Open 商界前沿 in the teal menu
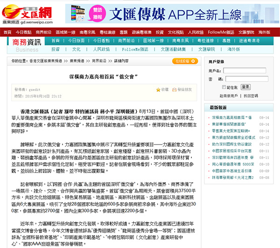Viewport: 280px width, 248px height. click(126, 41)
